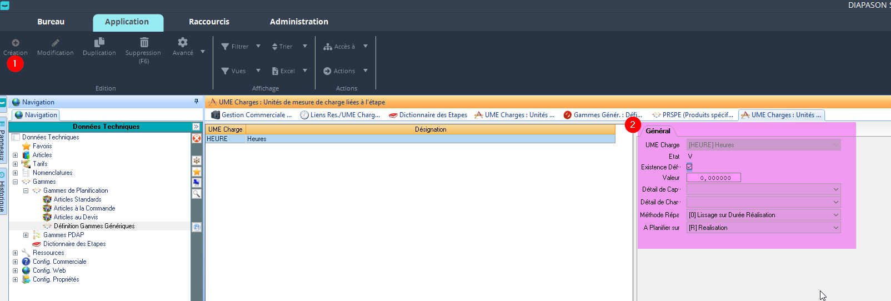This screenshot has height=301, width=891.
Task: Open the Filtrer dropdown arrow
Action: coord(258,47)
